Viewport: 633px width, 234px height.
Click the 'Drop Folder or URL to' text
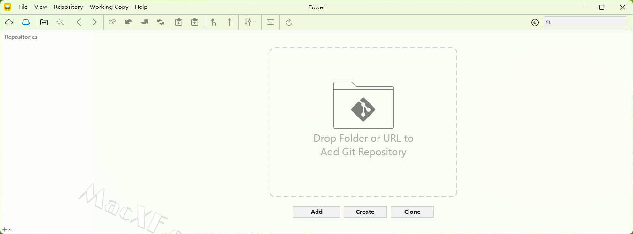[x=363, y=139]
